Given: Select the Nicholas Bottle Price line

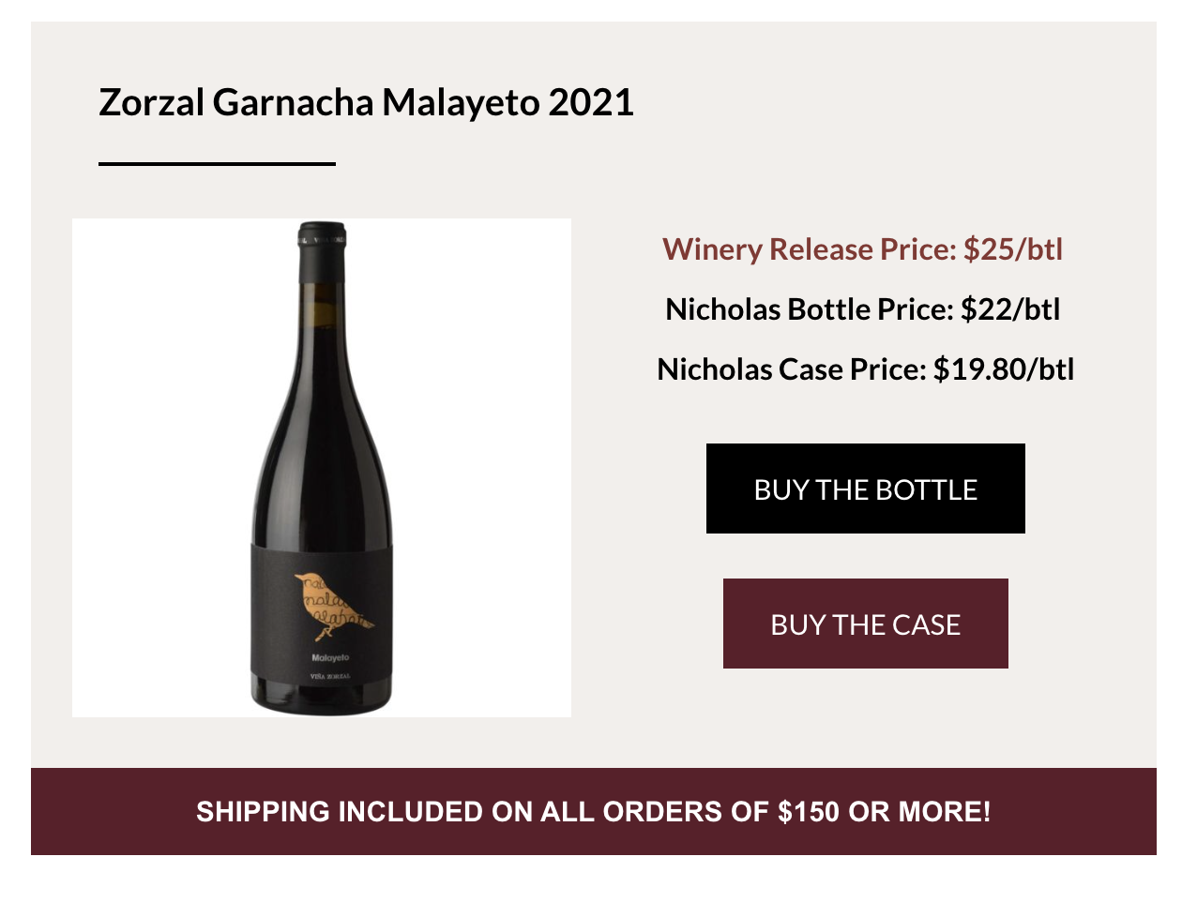Looking at the screenshot, I should coord(862,309).
